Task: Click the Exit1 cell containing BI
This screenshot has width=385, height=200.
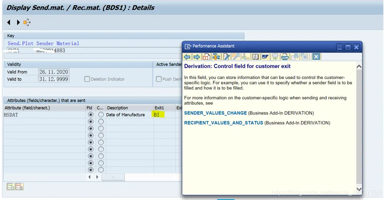Action: (164, 115)
